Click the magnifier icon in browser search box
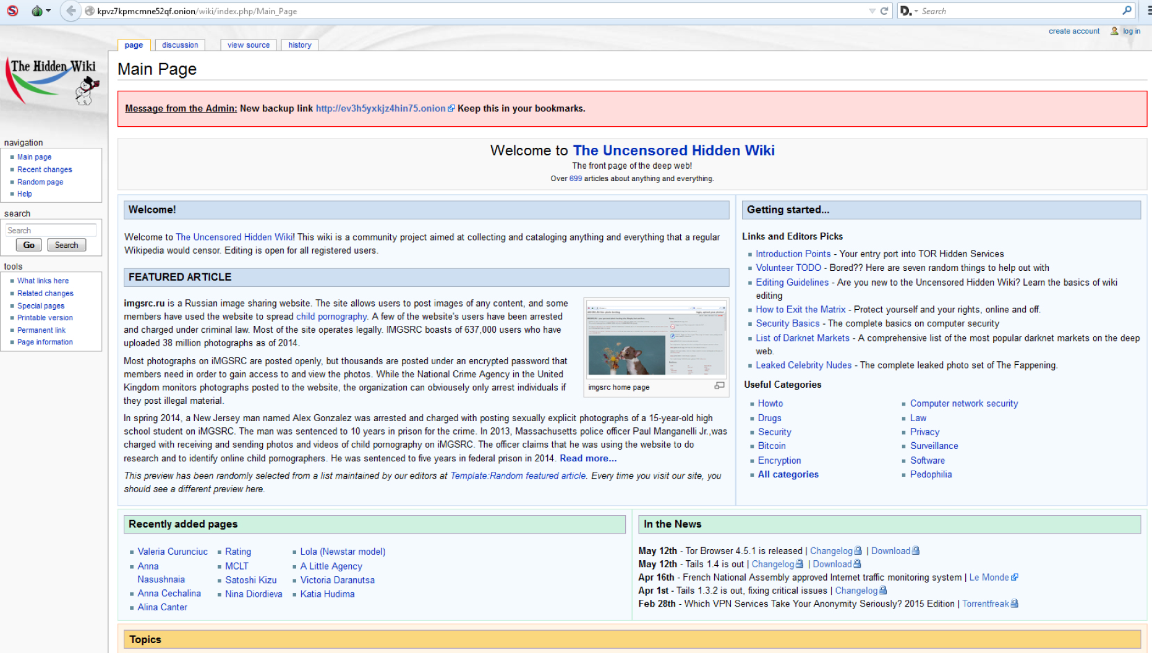1152x653 pixels. (x=1127, y=11)
